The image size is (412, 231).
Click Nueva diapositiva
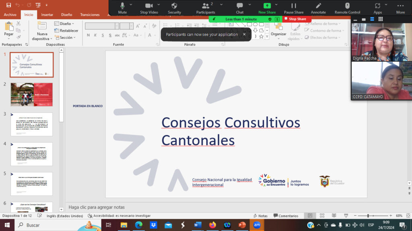pyautogui.click(x=42, y=31)
